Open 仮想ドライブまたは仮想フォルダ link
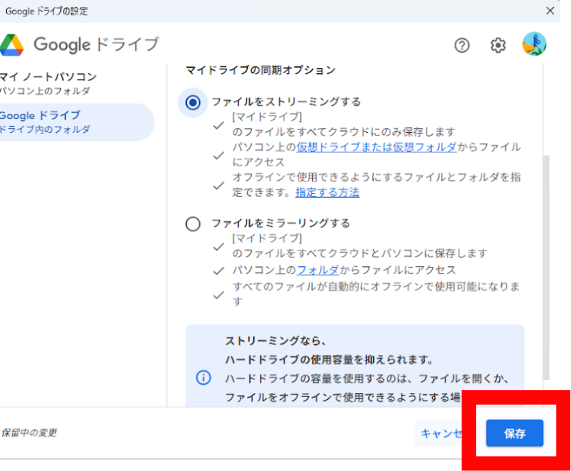The width and height of the screenshot is (571, 471). [x=376, y=147]
